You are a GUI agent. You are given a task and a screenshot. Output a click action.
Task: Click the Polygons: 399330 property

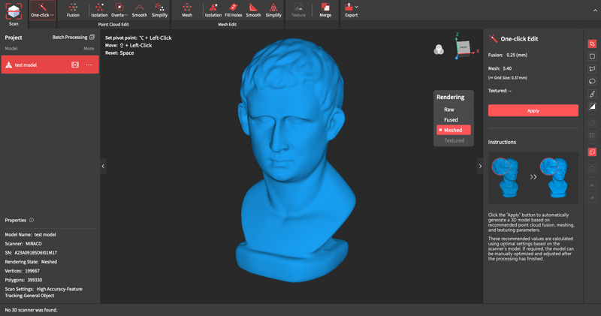tap(23, 280)
